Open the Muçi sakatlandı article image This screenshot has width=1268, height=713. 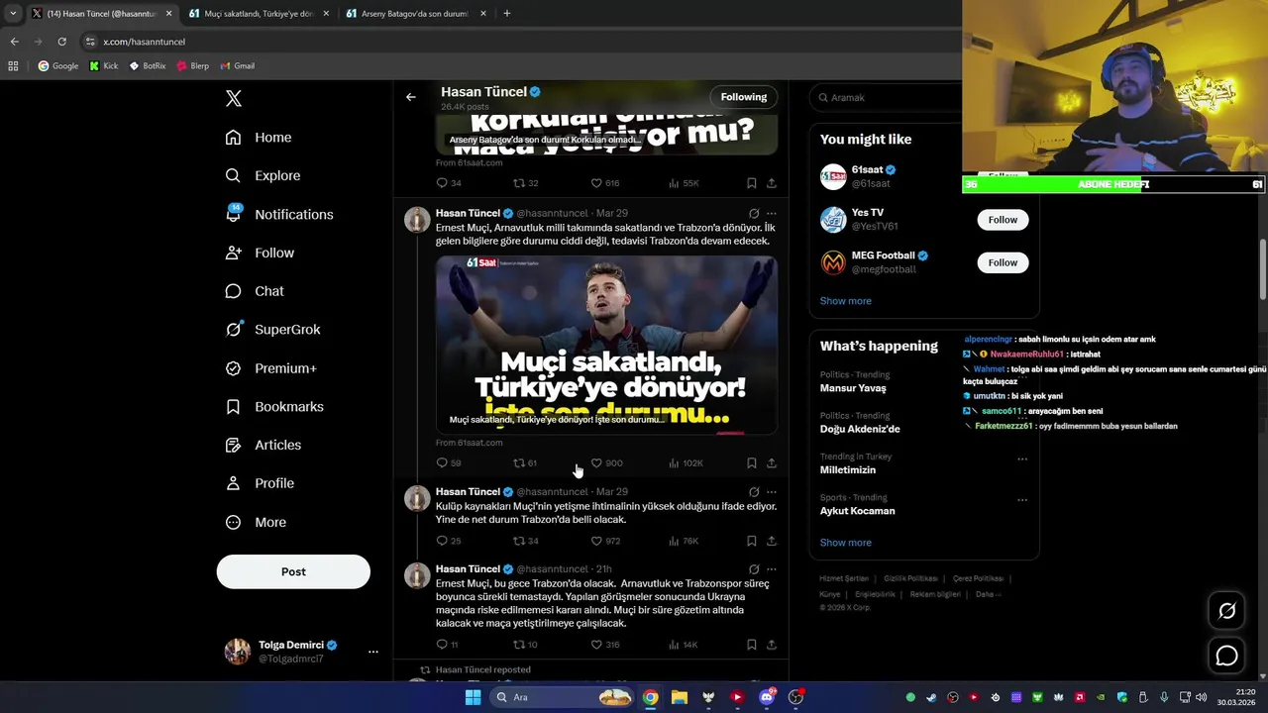coord(606,345)
